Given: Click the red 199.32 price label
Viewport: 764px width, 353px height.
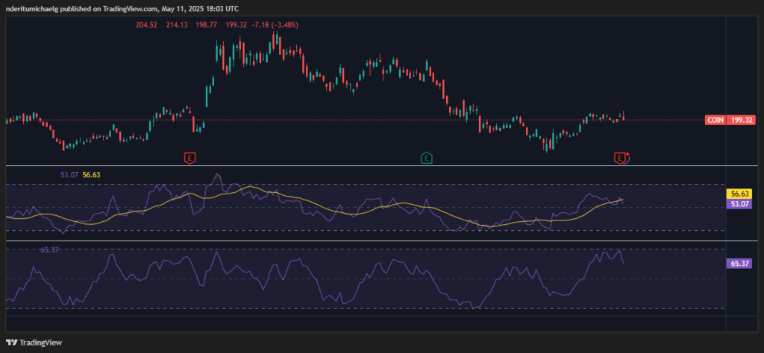Looking at the screenshot, I should tap(742, 120).
